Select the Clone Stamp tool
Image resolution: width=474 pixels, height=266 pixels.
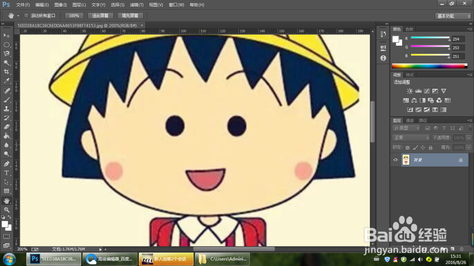click(x=6, y=109)
